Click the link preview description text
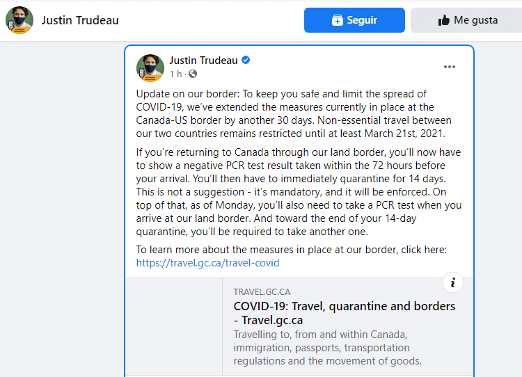Screen dimensions: 522x377 coord(328,347)
